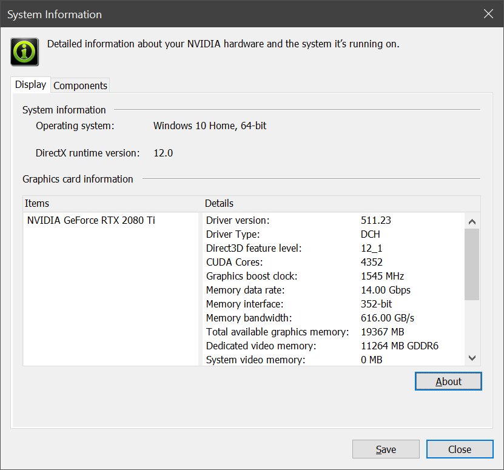The height and width of the screenshot is (470, 504).
Task: Click the Items column header
Action: (x=38, y=203)
